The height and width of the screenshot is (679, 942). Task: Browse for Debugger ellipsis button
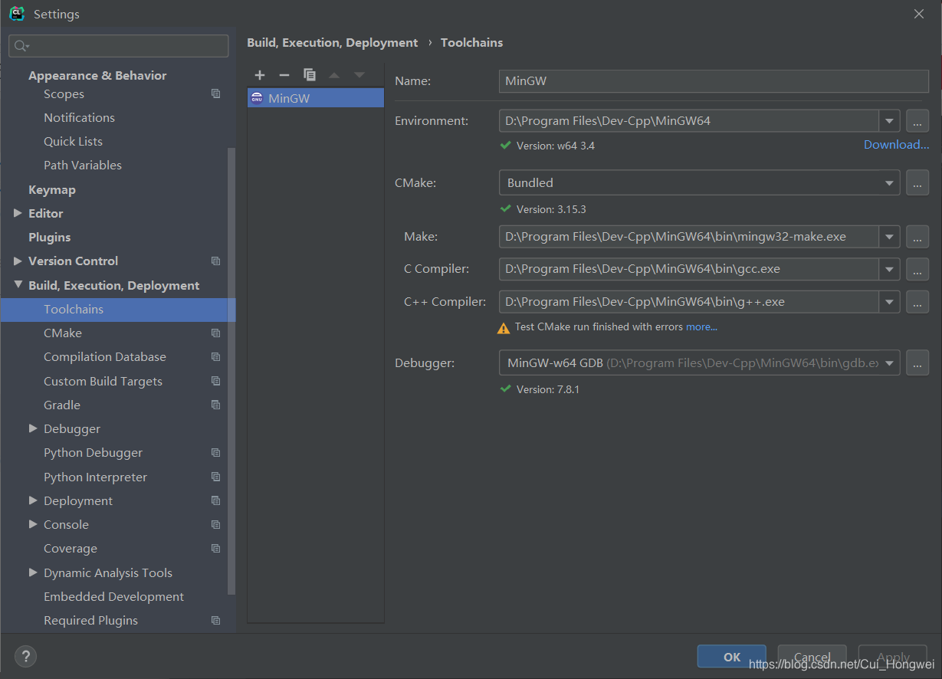[x=917, y=363]
